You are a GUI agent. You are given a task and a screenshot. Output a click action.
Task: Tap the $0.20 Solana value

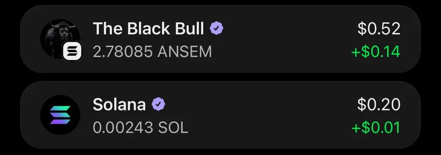[x=379, y=105]
